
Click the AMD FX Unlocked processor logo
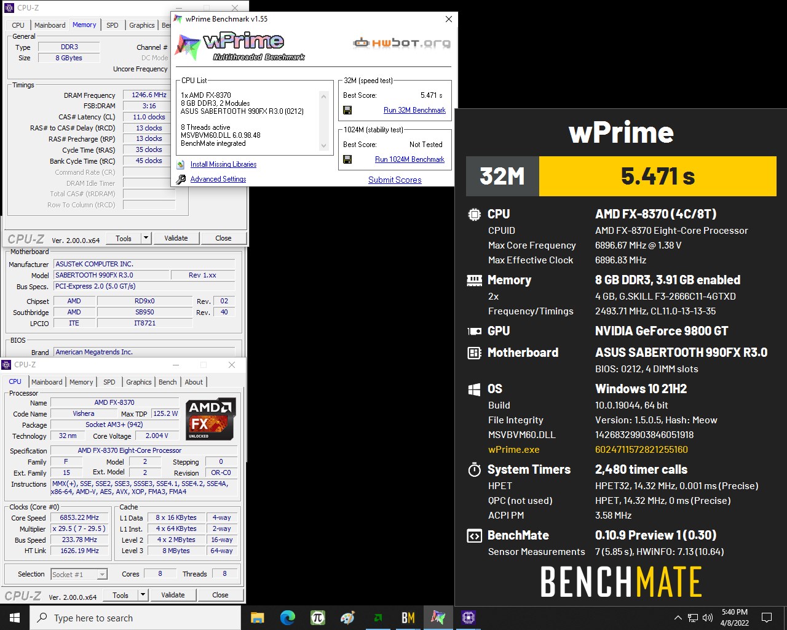pos(211,420)
